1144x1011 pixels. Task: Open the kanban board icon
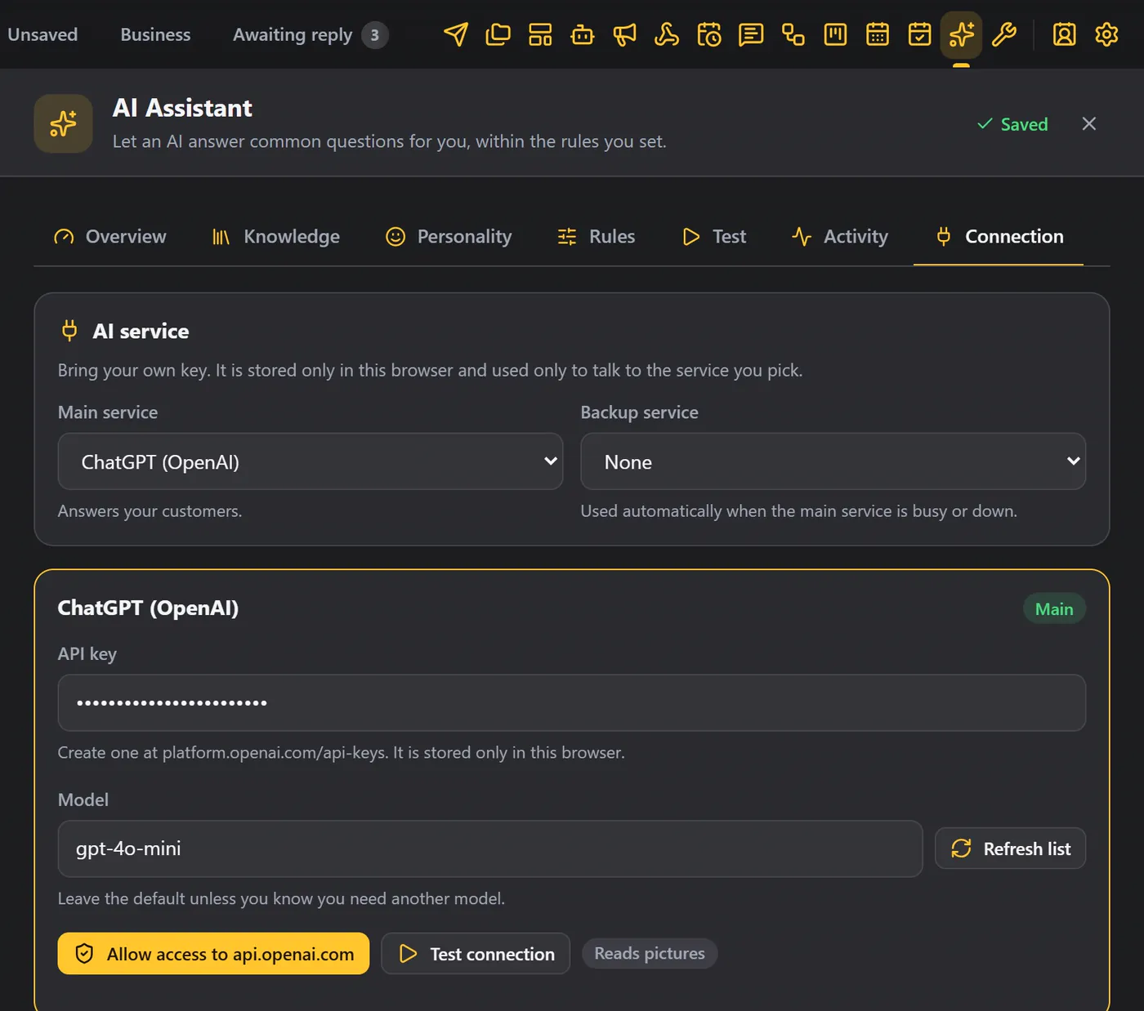835,34
